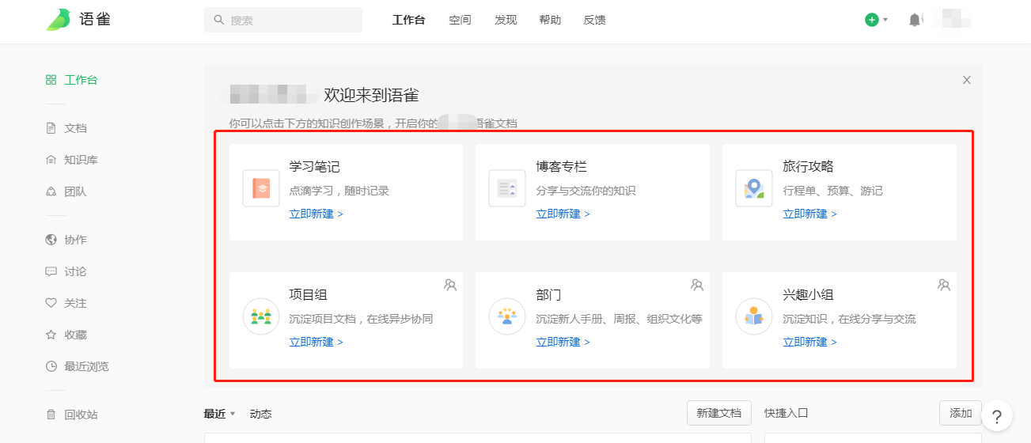Expand the dropdown arrow beside the plus icon

tap(885, 20)
